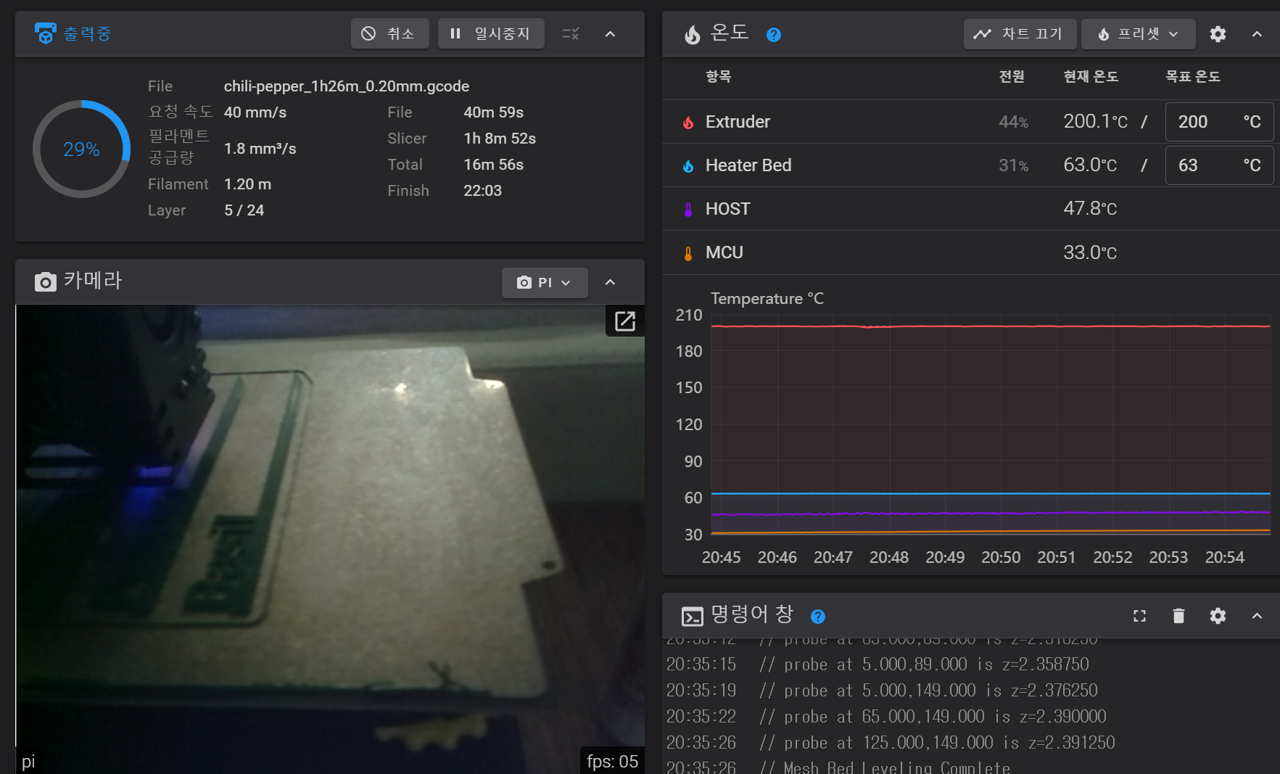Click console line Mesh Bed Leveling Complete
The height and width of the screenshot is (774, 1280).
click(x=896, y=767)
